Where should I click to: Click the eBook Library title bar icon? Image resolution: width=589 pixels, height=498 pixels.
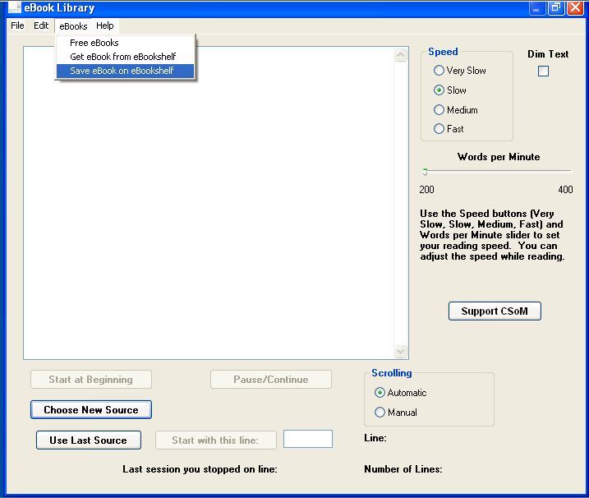point(14,8)
